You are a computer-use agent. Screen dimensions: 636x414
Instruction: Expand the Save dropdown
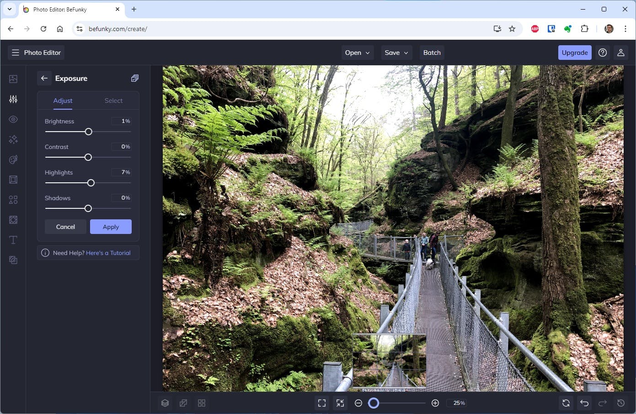tap(396, 53)
